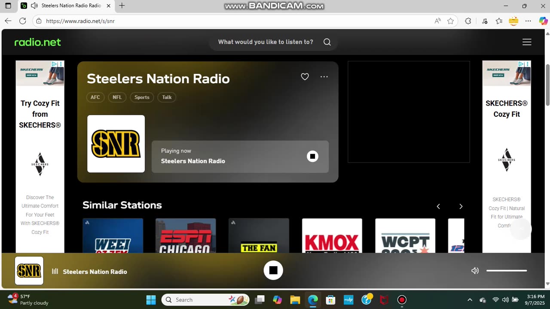The width and height of the screenshot is (550, 309).
Task: Stop playback in the Playing now box
Action: (312, 157)
